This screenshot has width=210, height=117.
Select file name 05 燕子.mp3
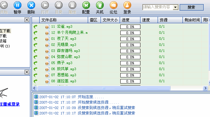click(62, 63)
